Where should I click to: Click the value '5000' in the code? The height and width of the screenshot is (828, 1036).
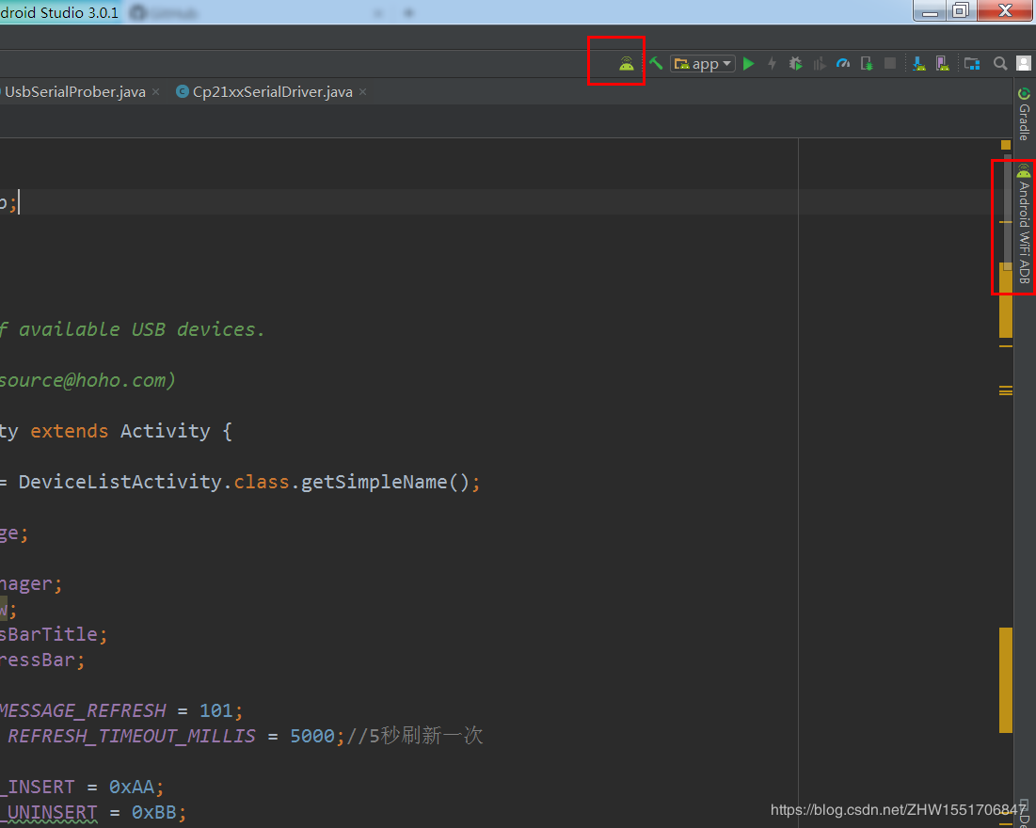(x=312, y=736)
